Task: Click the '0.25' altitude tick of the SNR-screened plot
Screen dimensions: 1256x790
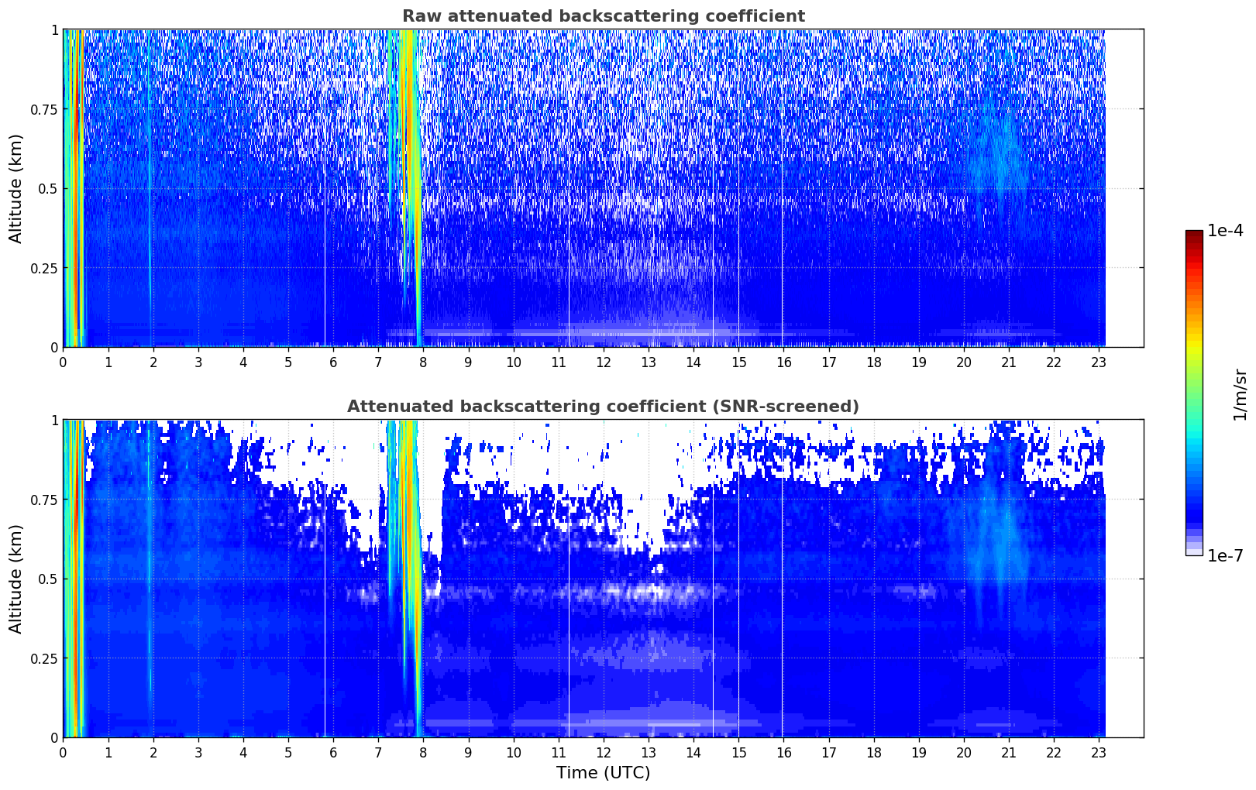Action: [x=44, y=658]
